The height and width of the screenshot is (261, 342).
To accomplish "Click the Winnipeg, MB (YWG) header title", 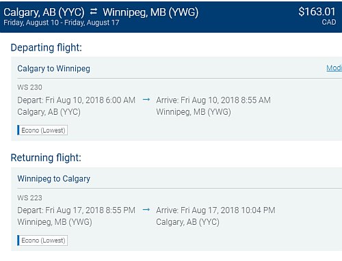I will pos(150,12).
